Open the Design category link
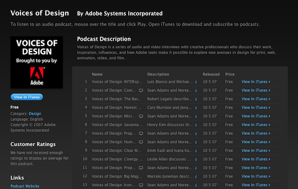 click(35, 114)
